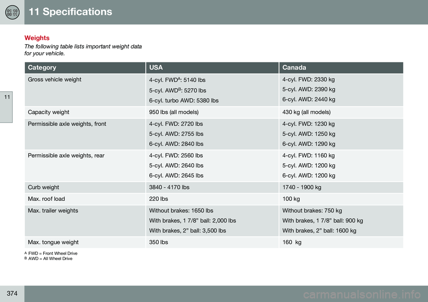Click footnote 'AWD = All Wheel Drive'
The height and width of the screenshot is (302, 428).
tap(50, 259)
